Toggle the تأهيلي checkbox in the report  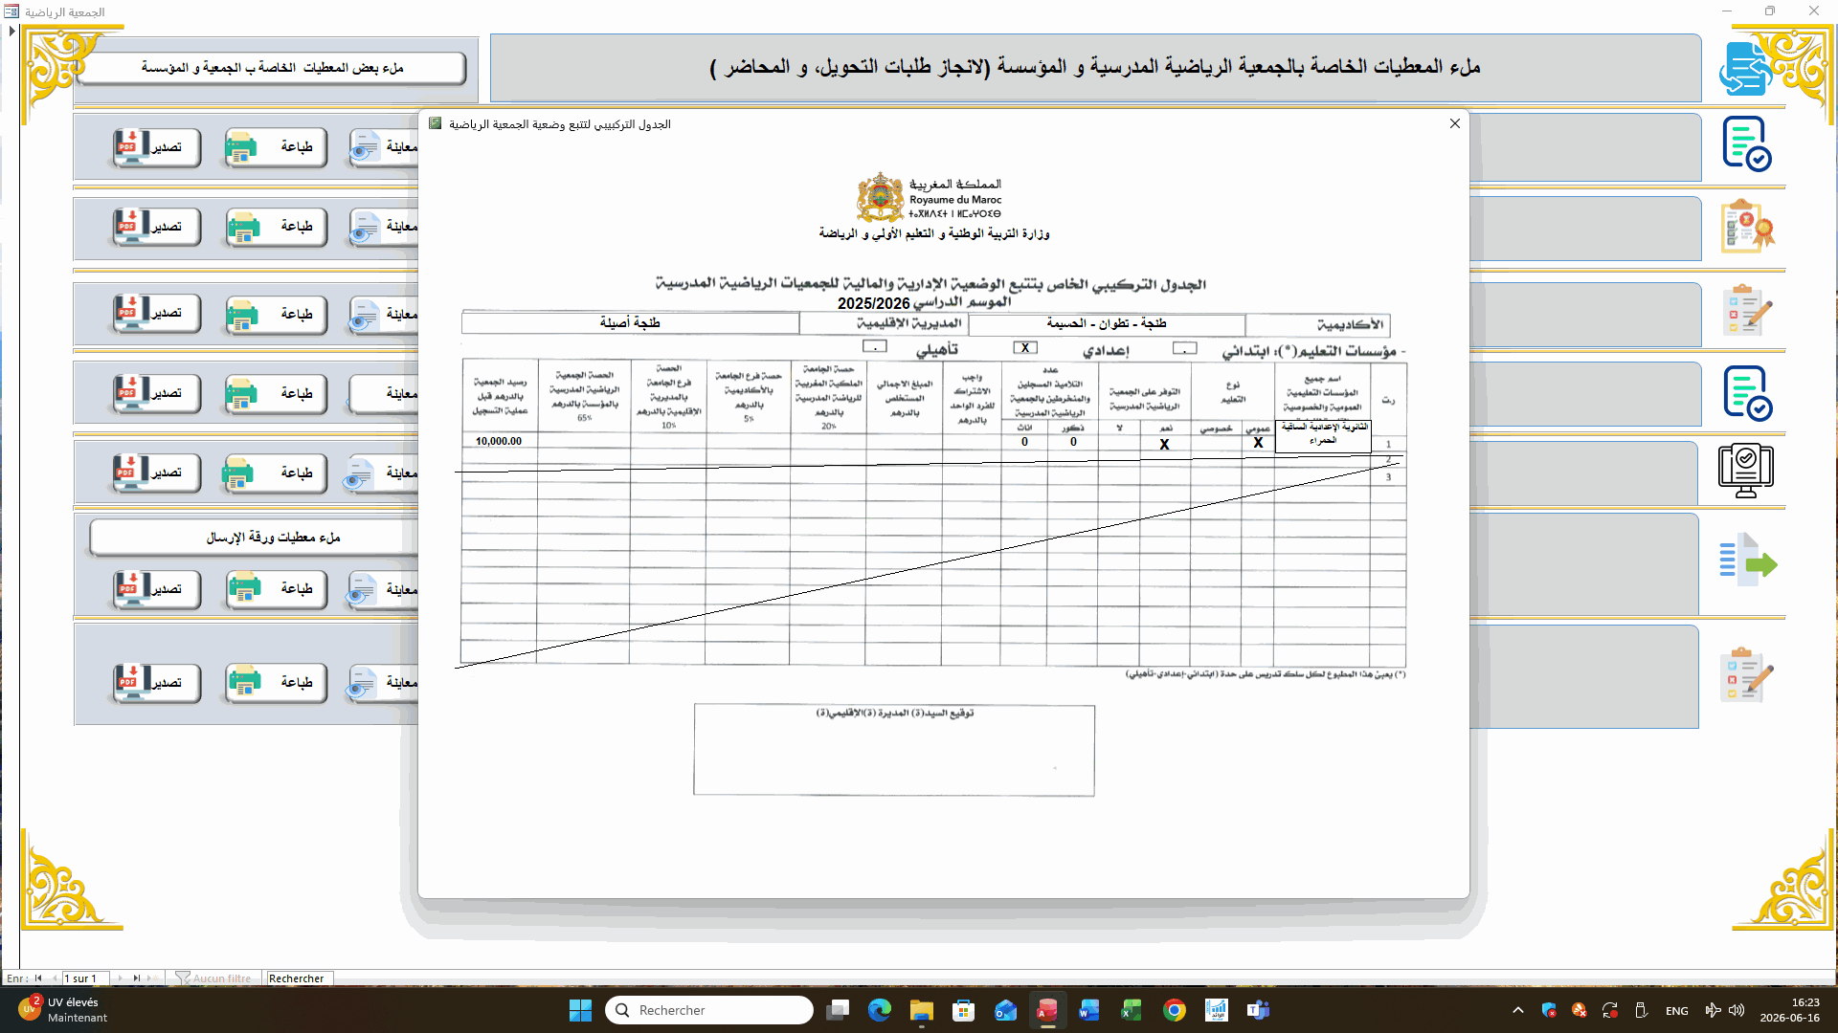(875, 346)
